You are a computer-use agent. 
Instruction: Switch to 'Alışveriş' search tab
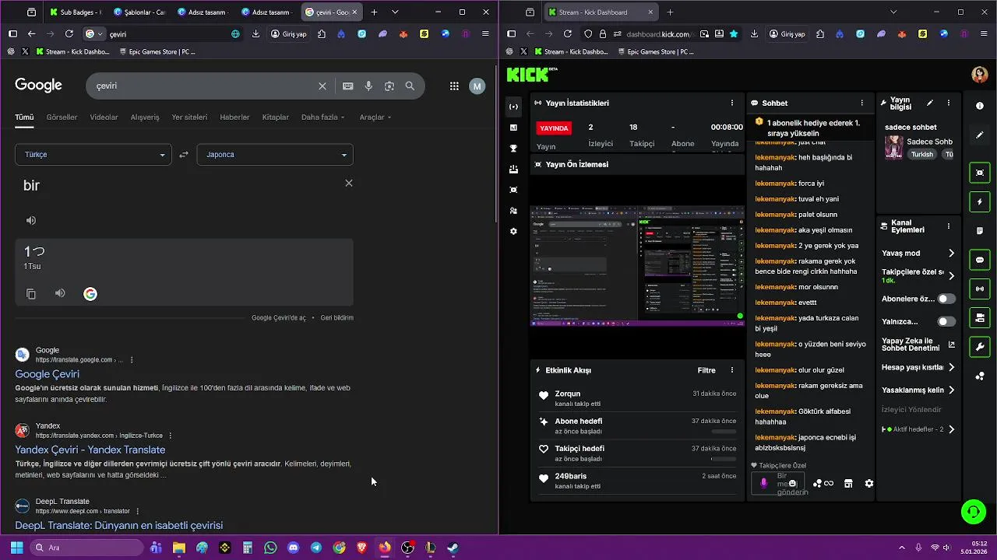(x=145, y=117)
